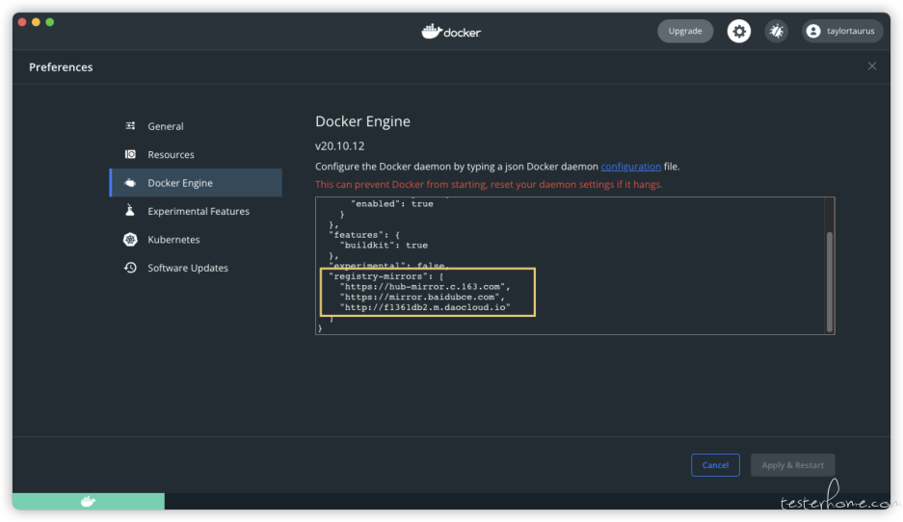
Task: Click the Kubernetes wheel icon
Action: [x=130, y=240]
